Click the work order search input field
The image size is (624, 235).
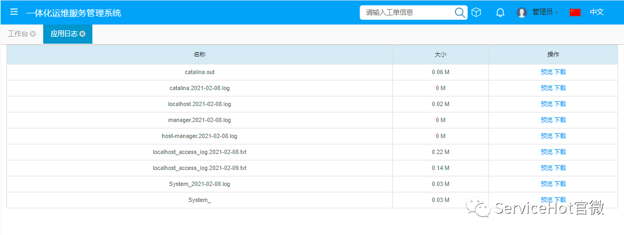pyautogui.click(x=406, y=12)
